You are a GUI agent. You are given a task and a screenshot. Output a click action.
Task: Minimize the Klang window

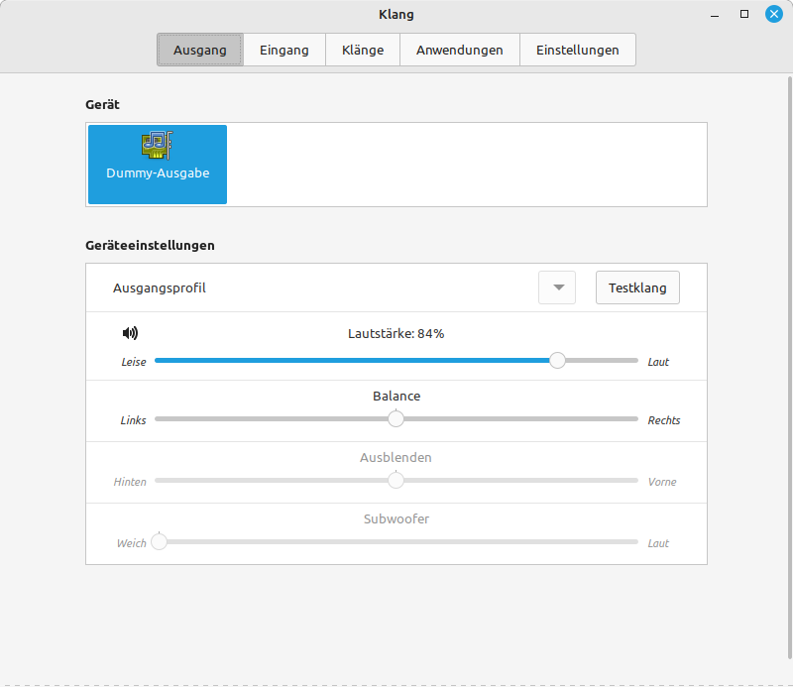[x=715, y=14]
